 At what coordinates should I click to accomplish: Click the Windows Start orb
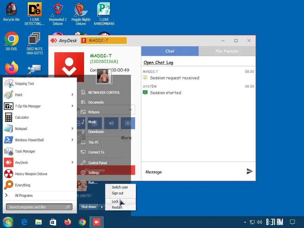click(x=8, y=222)
